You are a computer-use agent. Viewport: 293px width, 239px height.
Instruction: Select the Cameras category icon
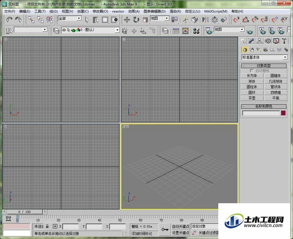pos(265,50)
